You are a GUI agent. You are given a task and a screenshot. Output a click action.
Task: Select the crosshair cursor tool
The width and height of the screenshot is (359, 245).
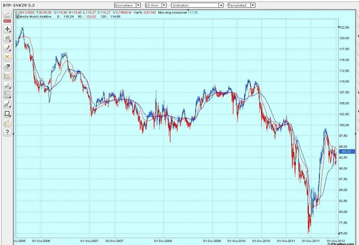click(x=7, y=29)
